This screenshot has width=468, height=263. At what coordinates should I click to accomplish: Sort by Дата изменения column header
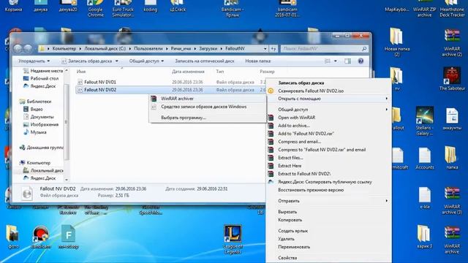pos(188,72)
